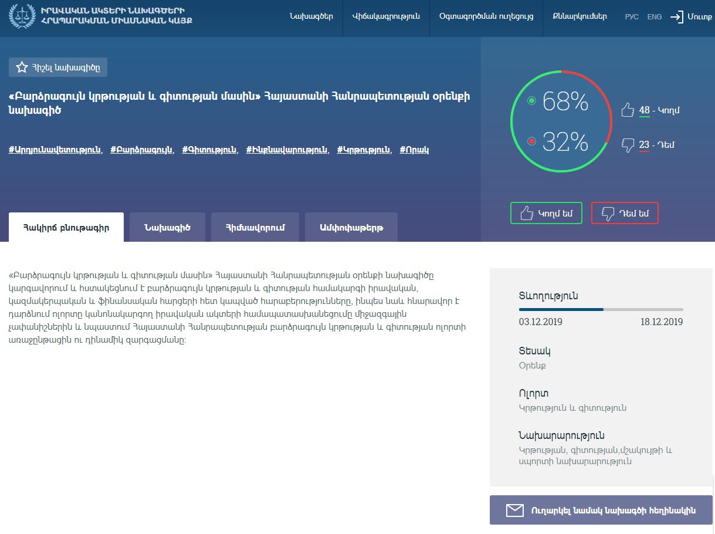Screen dimensions: 715x534
Task: Vote against with Դեմ եմ button
Action: click(x=625, y=213)
